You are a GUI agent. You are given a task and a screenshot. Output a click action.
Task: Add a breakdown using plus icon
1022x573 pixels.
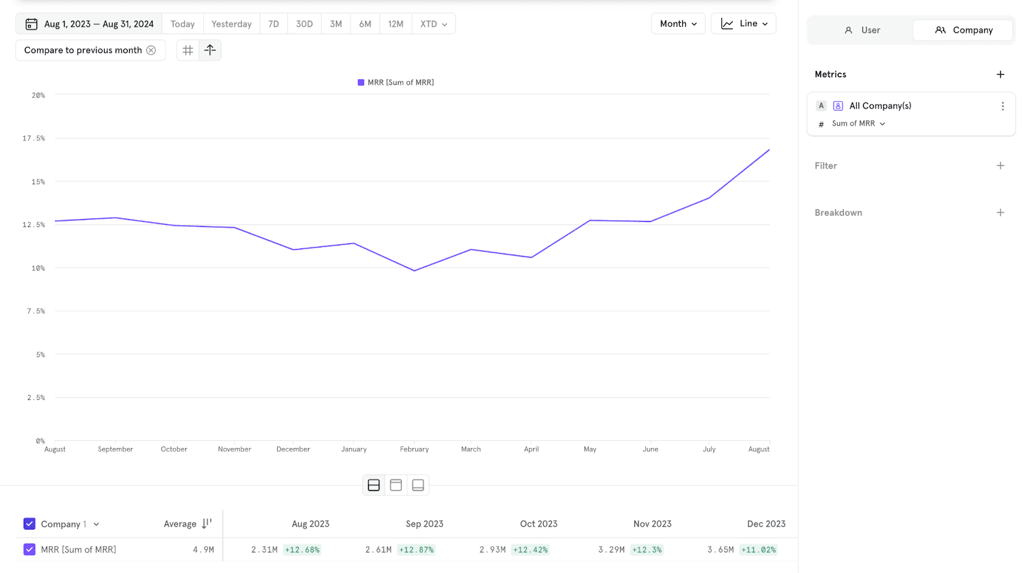(x=1000, y=212)
